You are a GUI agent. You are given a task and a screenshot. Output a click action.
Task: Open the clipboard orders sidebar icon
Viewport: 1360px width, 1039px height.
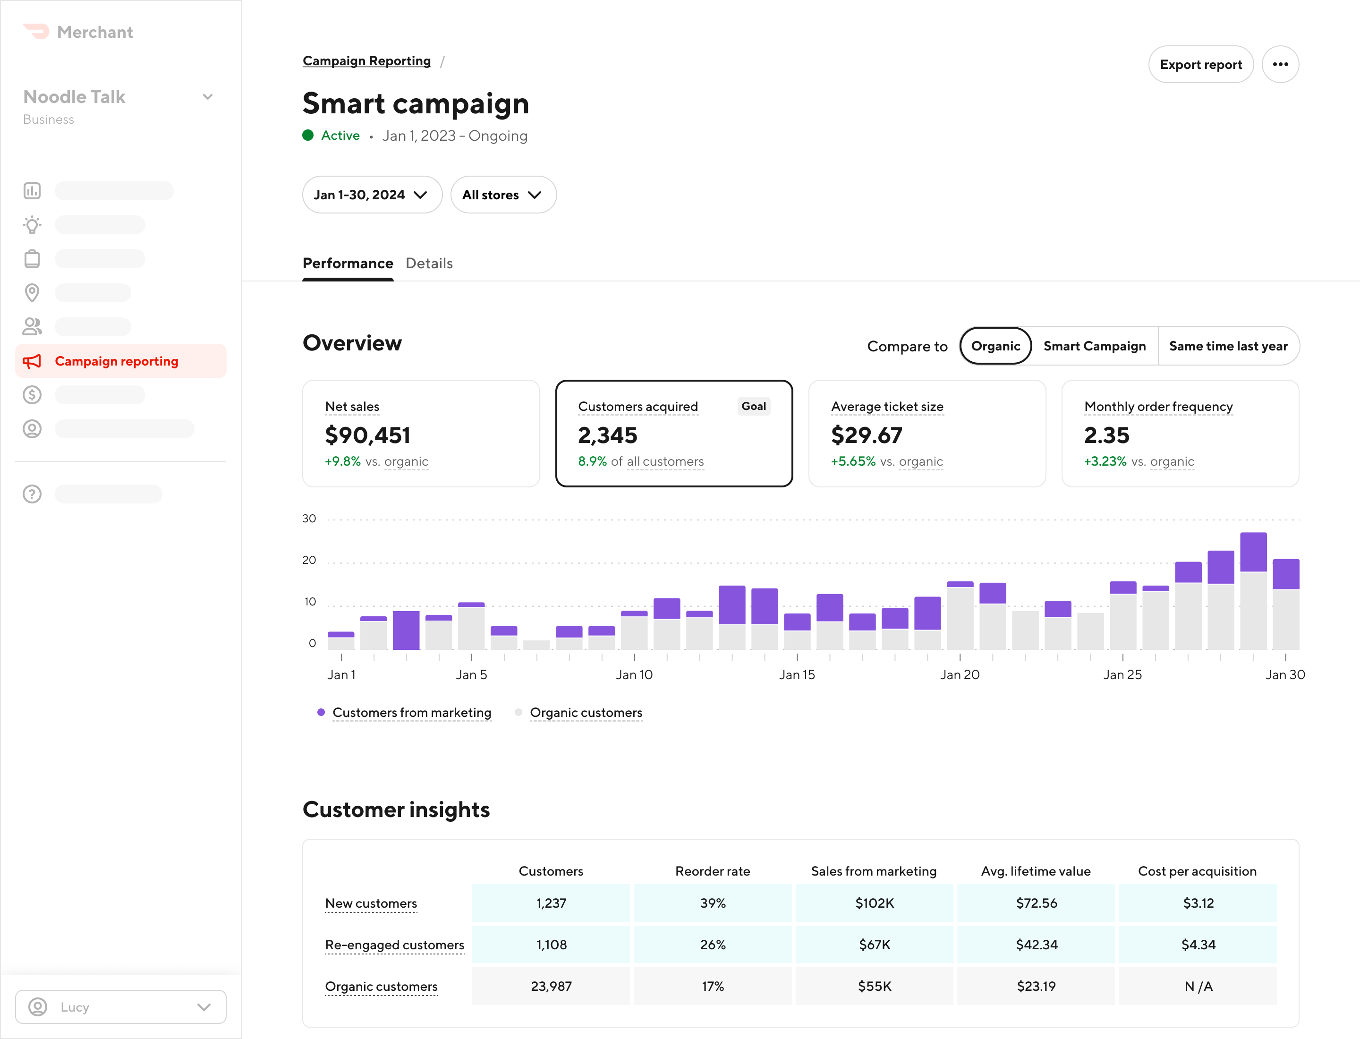(32, 258)
